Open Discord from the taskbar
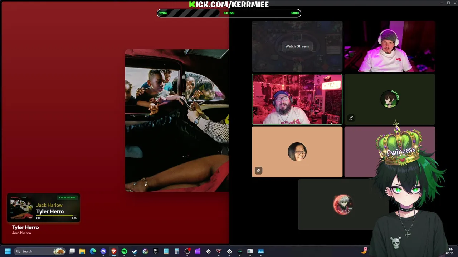The height and width of the screenshot is (257, 458). click(x=103, y=251)
